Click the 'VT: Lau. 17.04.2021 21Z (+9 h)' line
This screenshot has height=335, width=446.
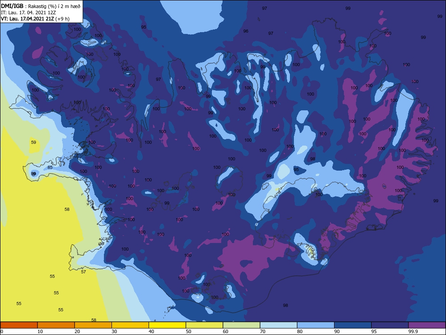click(x=35, y=19)
